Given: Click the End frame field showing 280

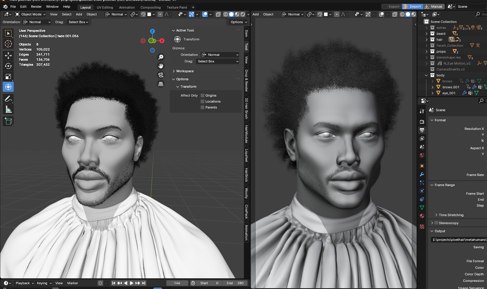Looking at the screenshot, I should [x=235, y=283].
